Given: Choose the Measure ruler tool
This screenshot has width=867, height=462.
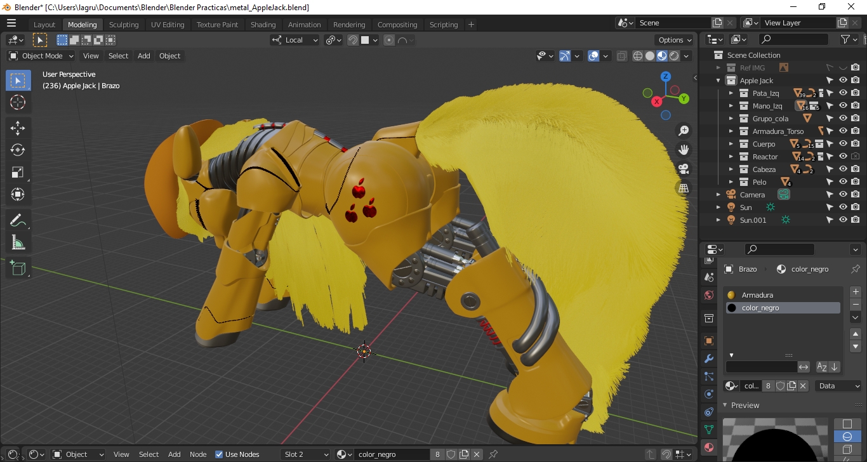Looking at the screenshot, I should coord(18,242).
